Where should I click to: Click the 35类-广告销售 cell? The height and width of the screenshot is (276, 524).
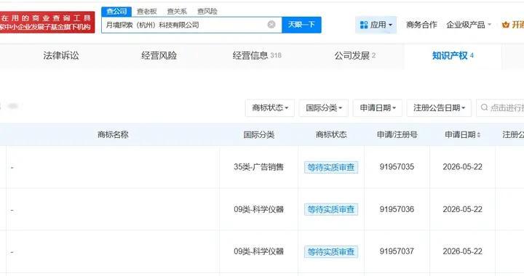(258, 167)
